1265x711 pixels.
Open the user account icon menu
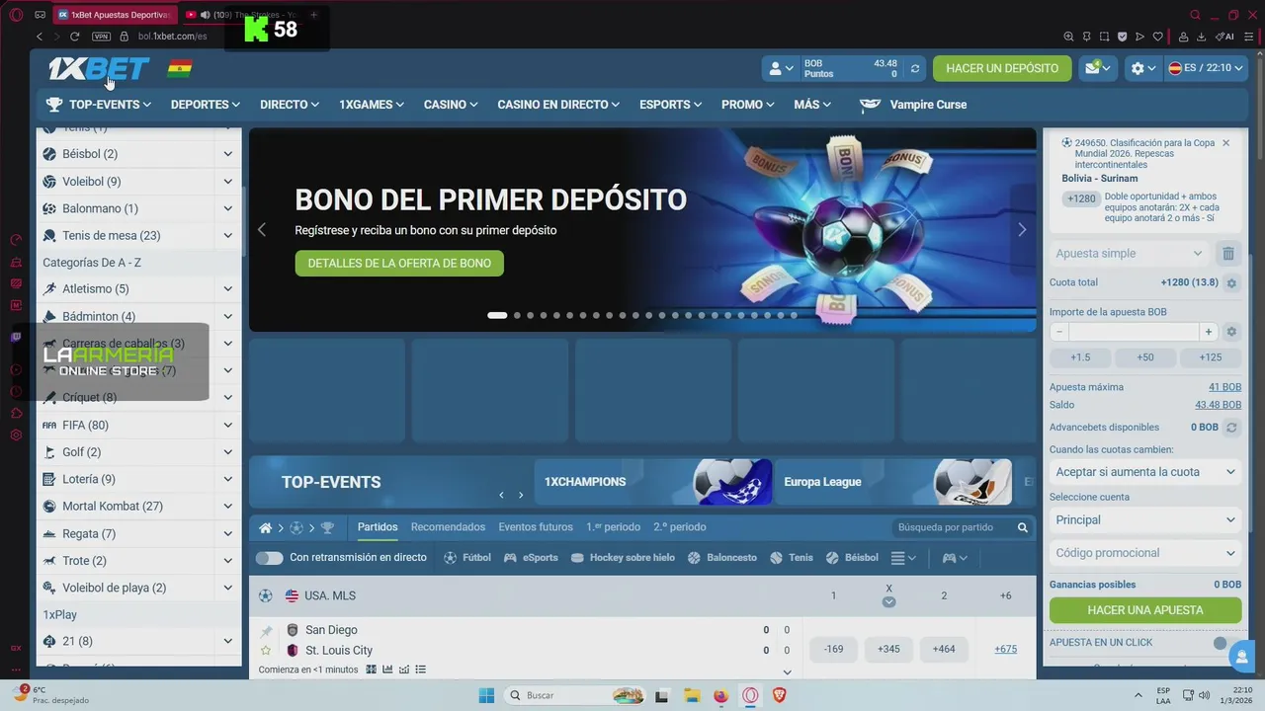(781, 68)
